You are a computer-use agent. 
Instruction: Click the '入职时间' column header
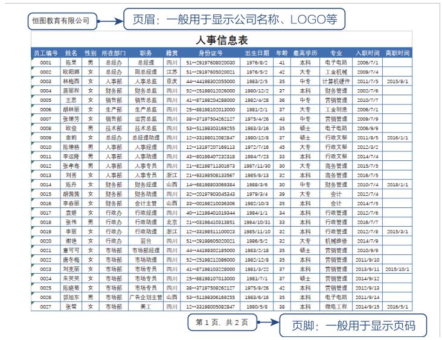[x=368, y=53]
